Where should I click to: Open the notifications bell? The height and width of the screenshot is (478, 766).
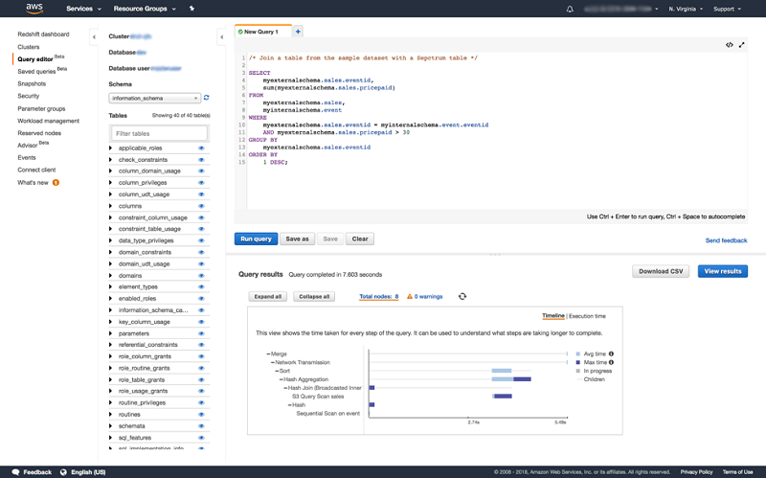570,9
